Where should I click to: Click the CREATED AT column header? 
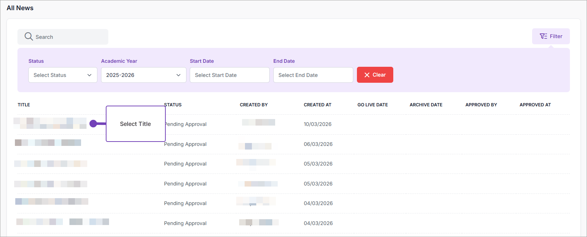click(x=317, y=105)
